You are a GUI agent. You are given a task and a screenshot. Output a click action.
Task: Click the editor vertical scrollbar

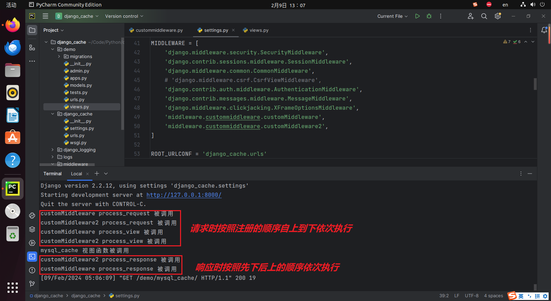[535, 84]
